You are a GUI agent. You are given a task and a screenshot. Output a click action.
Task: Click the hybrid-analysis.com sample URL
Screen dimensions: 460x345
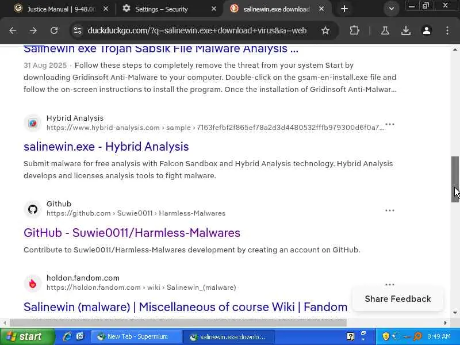pos(215,128)
